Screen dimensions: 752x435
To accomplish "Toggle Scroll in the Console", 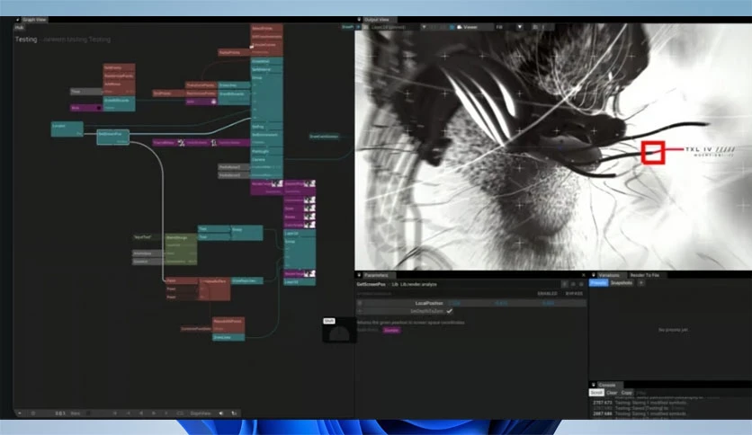I will click(596, 393).
